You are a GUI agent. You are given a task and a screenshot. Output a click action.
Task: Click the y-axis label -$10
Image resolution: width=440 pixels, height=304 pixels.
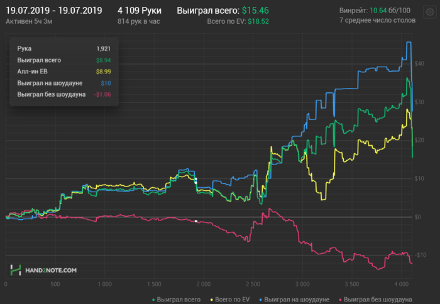(x=420, y=255)
